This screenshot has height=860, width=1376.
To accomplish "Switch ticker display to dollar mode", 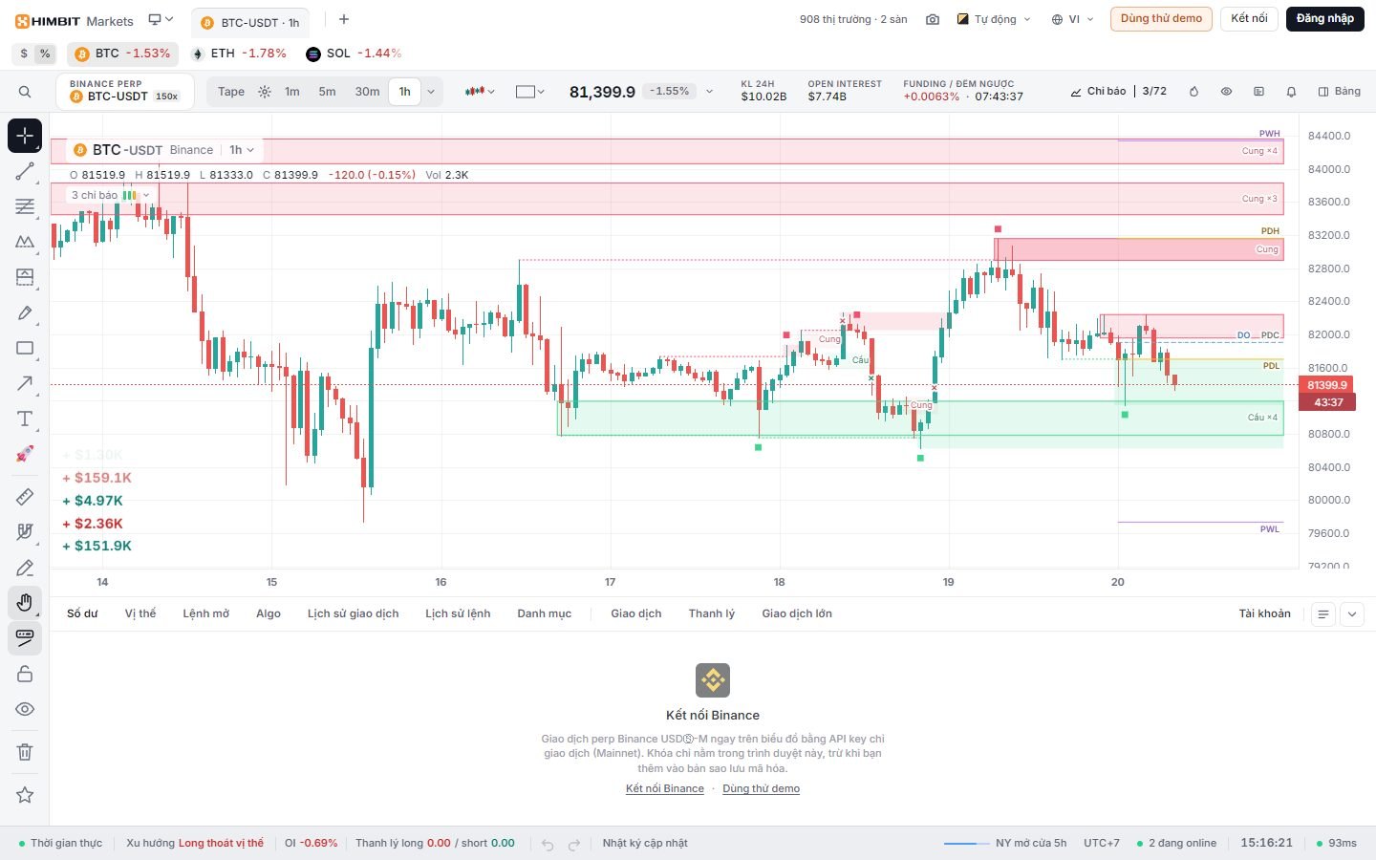I will [x=24, y=54].
